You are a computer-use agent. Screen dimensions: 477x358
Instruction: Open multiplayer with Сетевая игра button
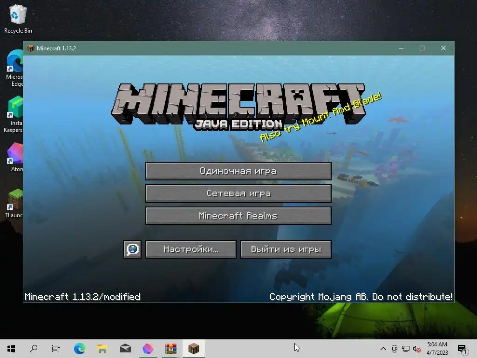[x=238, y=193]
